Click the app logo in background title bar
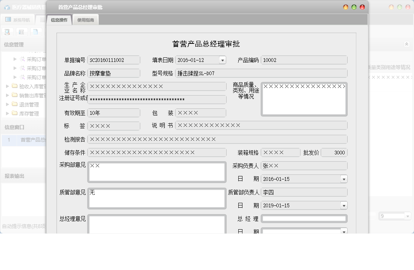Viewport: 414px width, 270px height. 7,8
